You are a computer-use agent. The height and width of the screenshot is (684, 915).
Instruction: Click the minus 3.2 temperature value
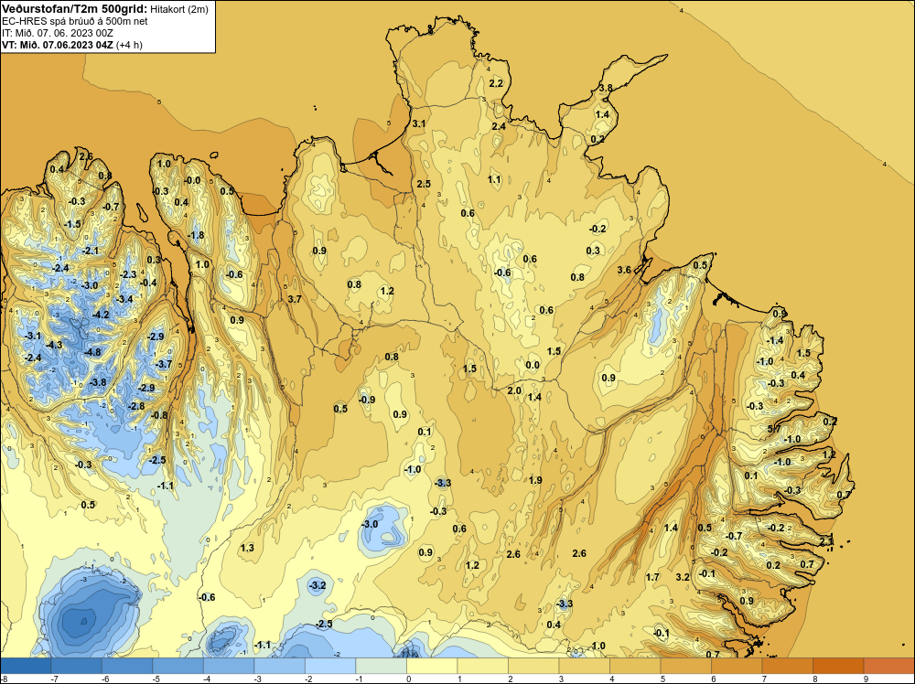(x=317, y=585)
